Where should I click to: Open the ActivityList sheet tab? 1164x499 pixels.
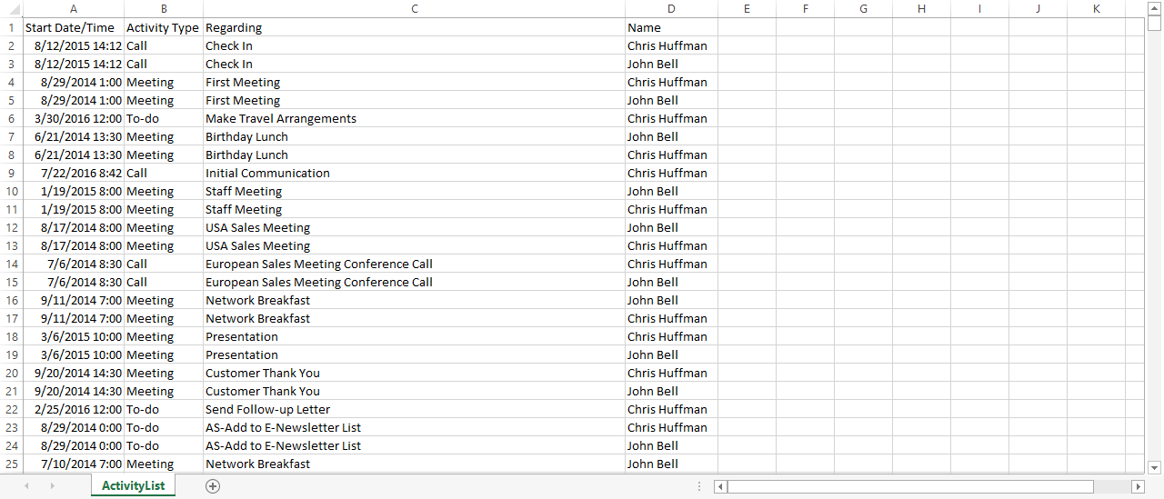point(134,485)
